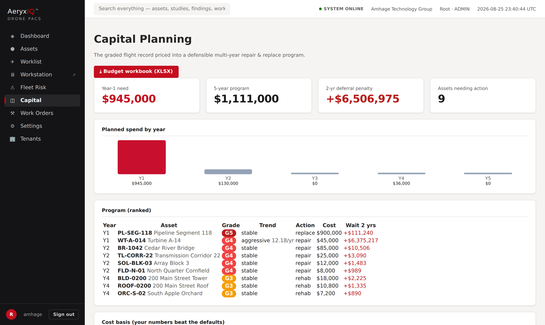545x325 pixels.
Task: Click the 5-year program $1,111,000 value
Action: click(246, 99)
